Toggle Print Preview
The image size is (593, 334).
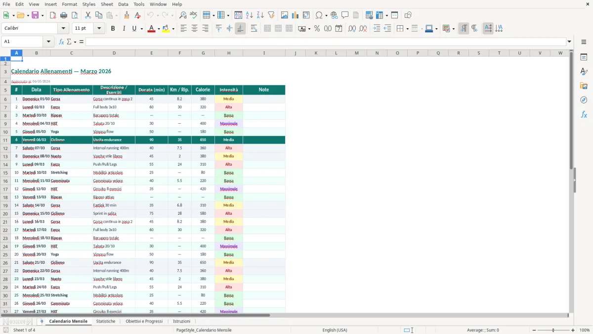click(74, 15)
